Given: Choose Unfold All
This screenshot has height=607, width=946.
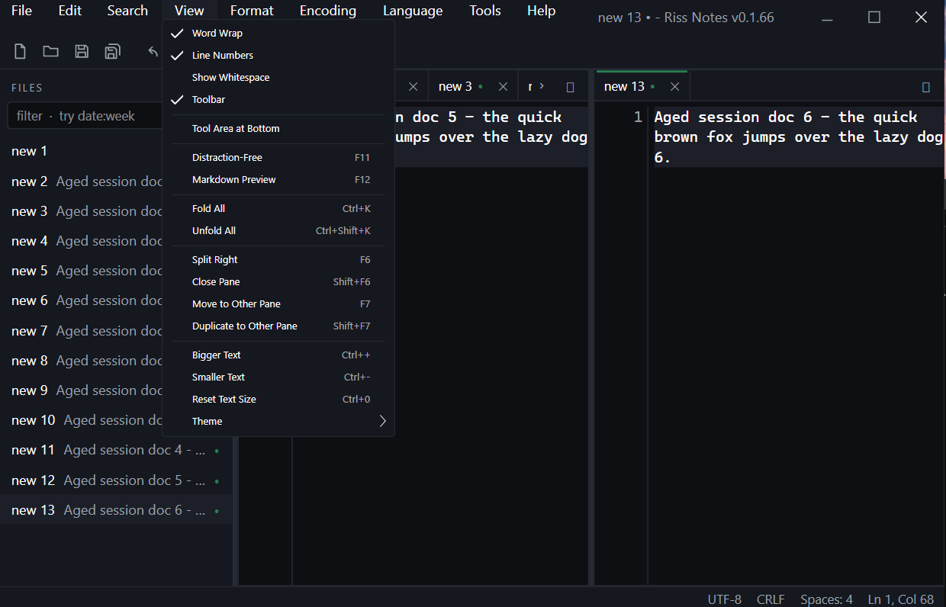Looking at the screenshot, I should [x=278, y=231].
